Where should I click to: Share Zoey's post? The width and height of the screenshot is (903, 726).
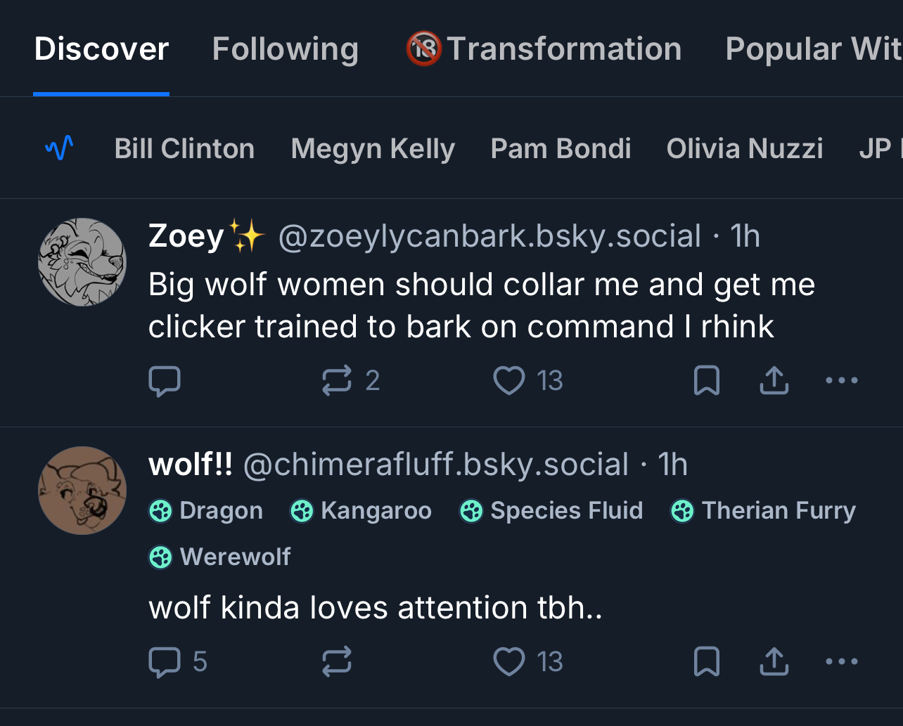click(x=774, y=381)
